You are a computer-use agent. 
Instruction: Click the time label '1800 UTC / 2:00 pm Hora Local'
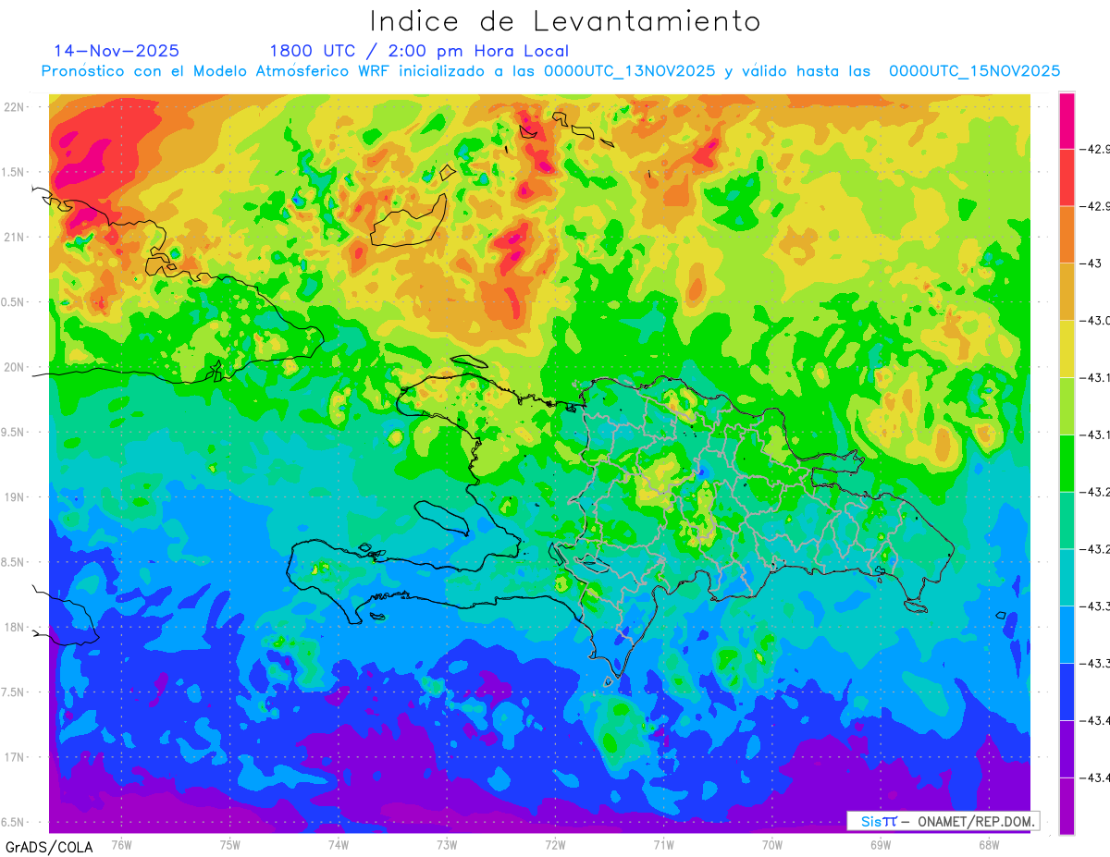pos(419,51)
